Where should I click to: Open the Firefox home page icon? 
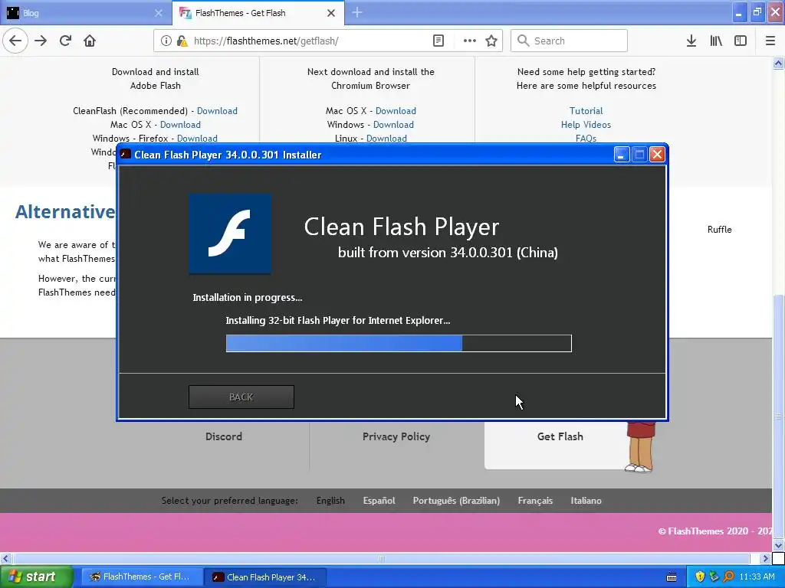tap(90, 41)
